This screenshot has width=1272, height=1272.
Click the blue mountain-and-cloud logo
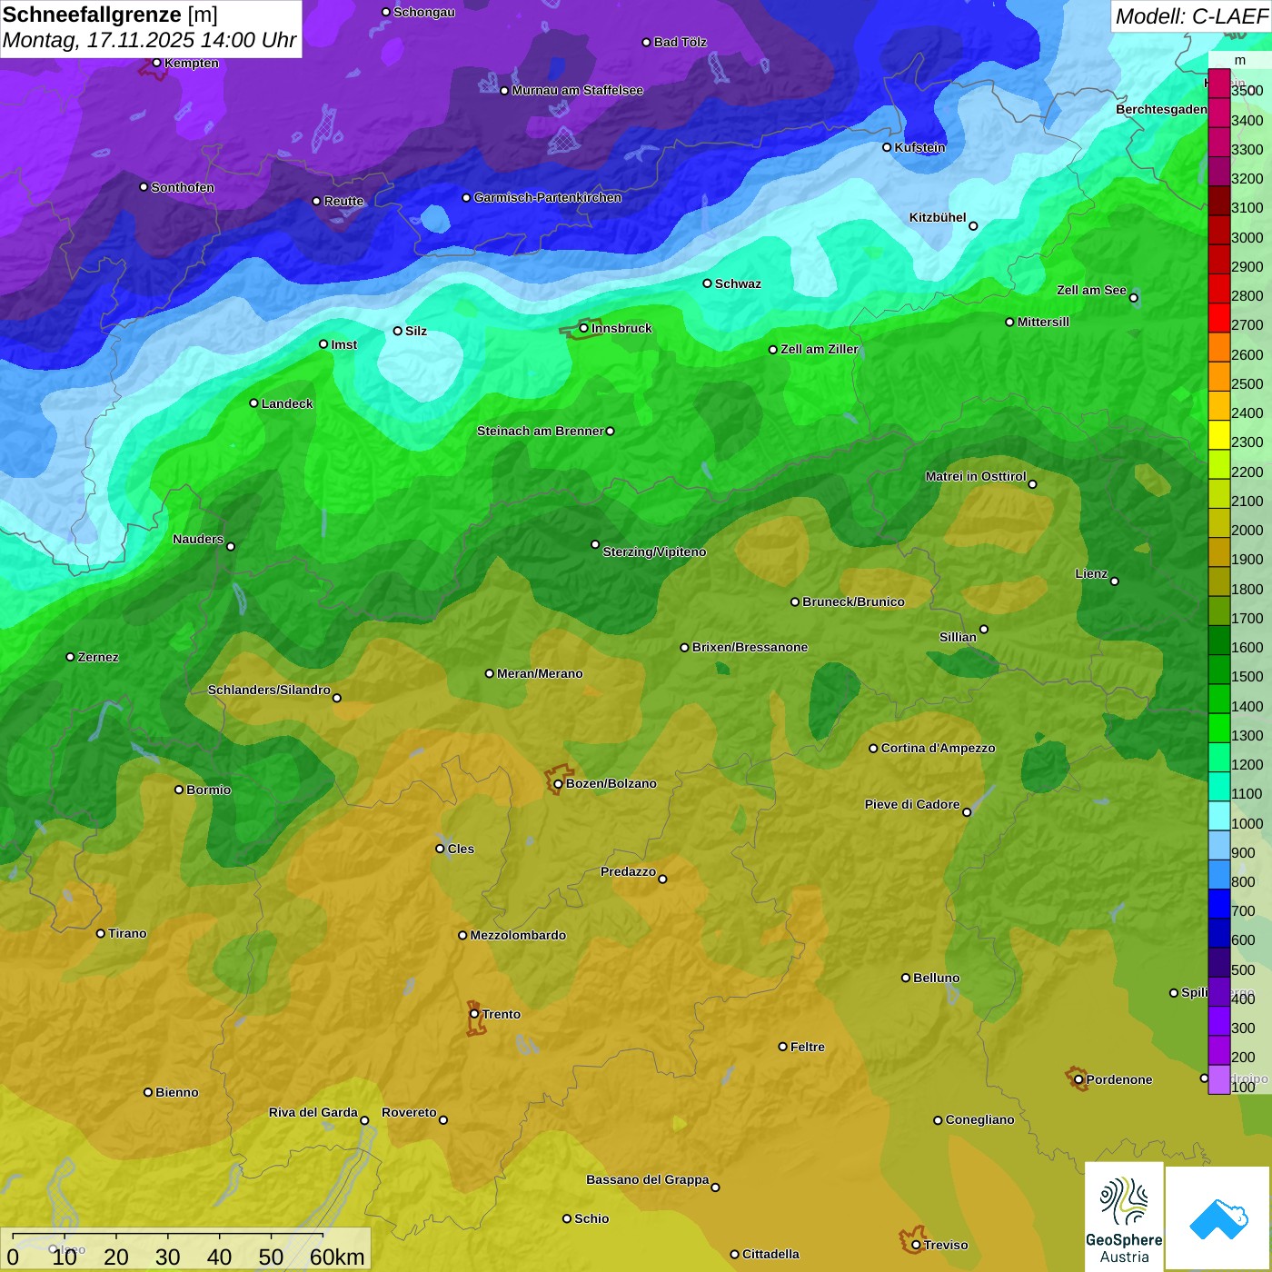1218,1217
